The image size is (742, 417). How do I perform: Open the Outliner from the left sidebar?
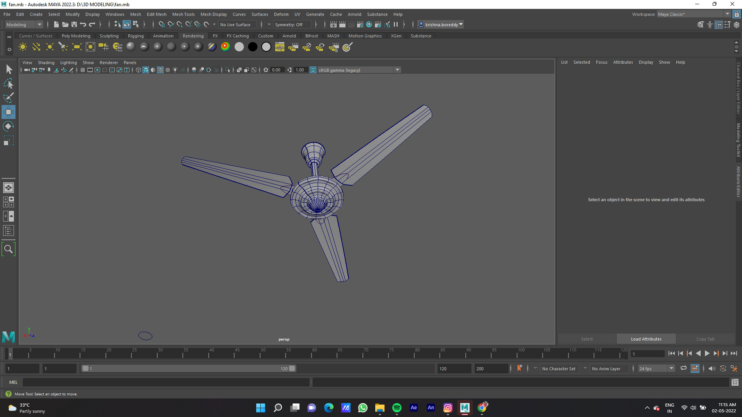click(x=8, y=231)
